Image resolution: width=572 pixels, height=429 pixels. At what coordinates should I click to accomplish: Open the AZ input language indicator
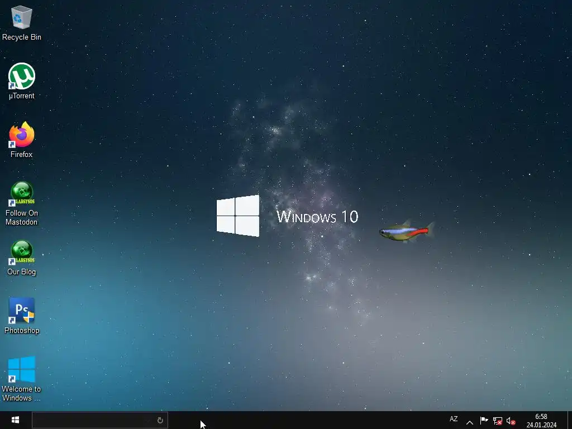click(454, 419)
